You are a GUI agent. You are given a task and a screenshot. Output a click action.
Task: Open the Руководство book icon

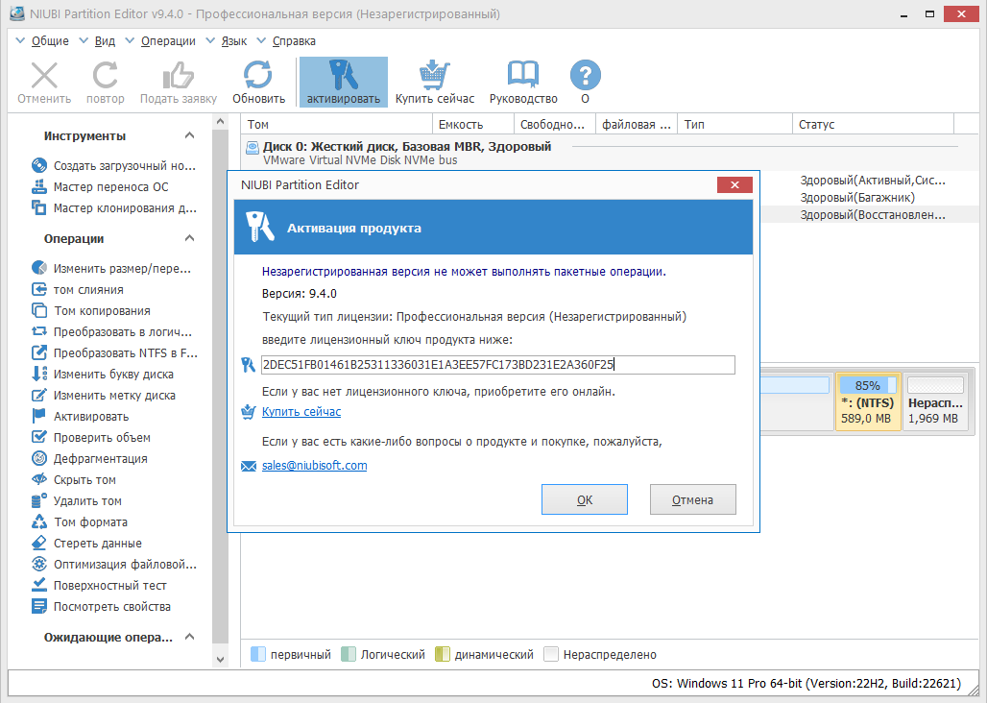tap(523, 76)
